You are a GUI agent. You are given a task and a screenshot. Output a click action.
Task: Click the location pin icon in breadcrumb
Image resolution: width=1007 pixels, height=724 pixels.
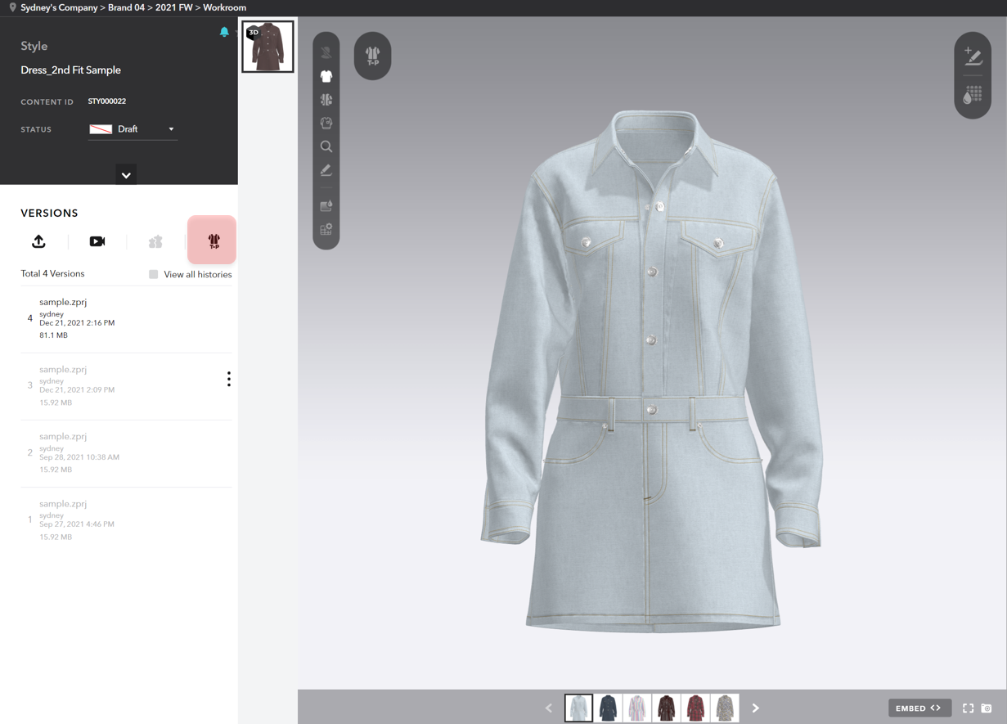(x=12, y=7)
